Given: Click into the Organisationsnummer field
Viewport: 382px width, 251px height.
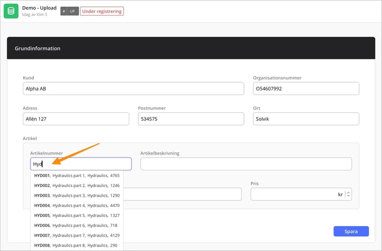Looking at the screenshot, I should coord(306,88).
